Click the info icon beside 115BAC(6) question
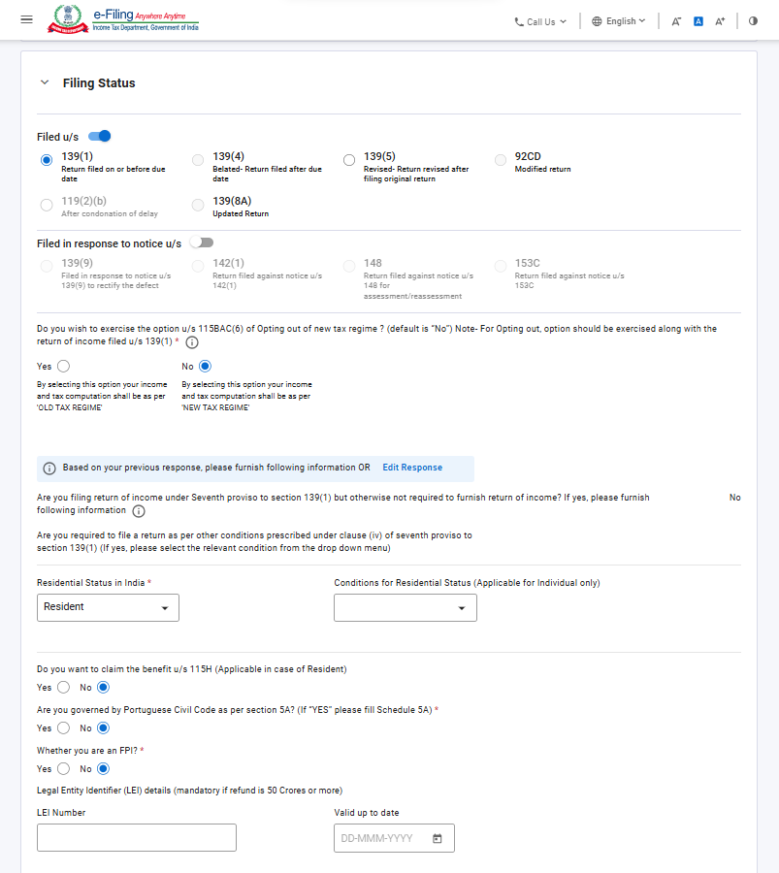The image size is (779, 873). pos(191,342)
